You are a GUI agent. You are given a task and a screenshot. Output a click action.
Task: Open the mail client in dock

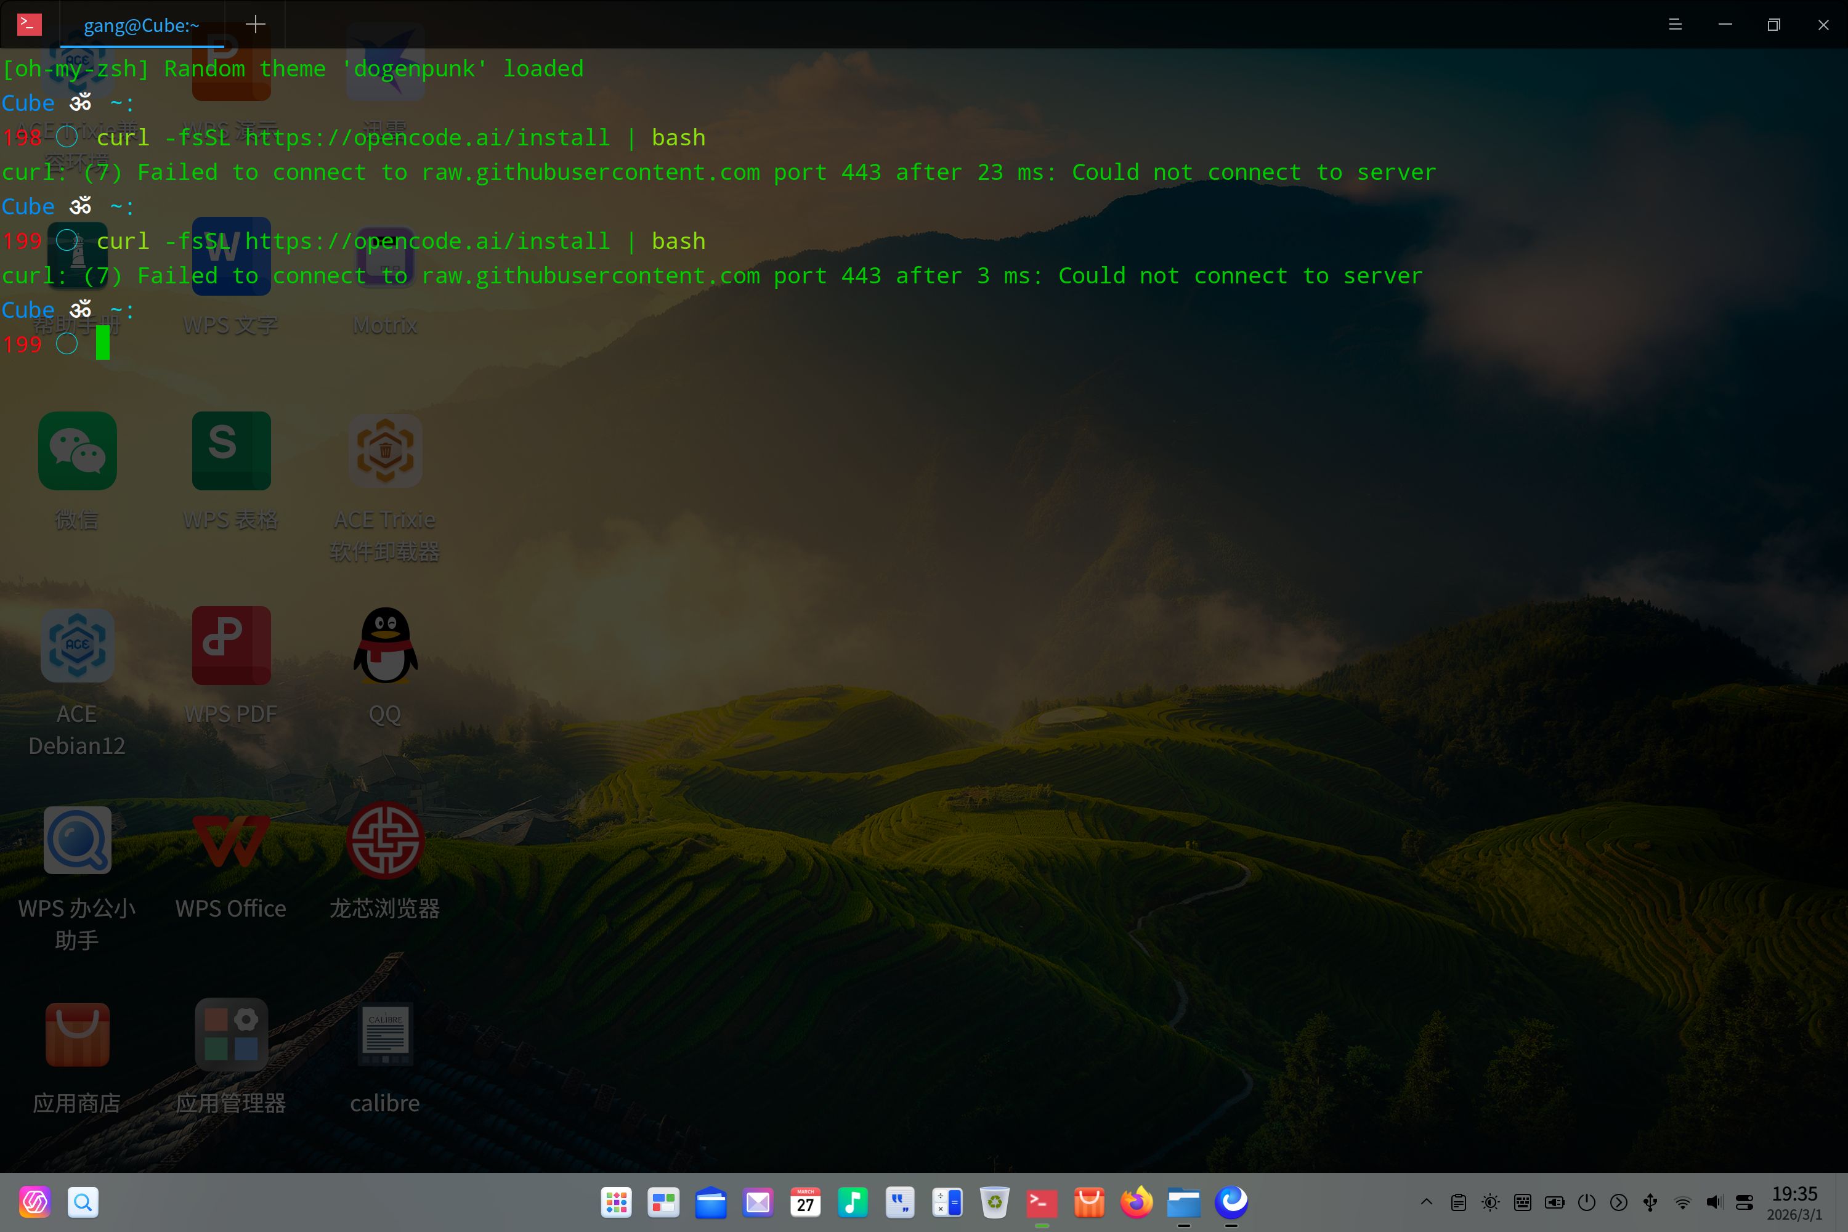click(x=758, y=1202)
